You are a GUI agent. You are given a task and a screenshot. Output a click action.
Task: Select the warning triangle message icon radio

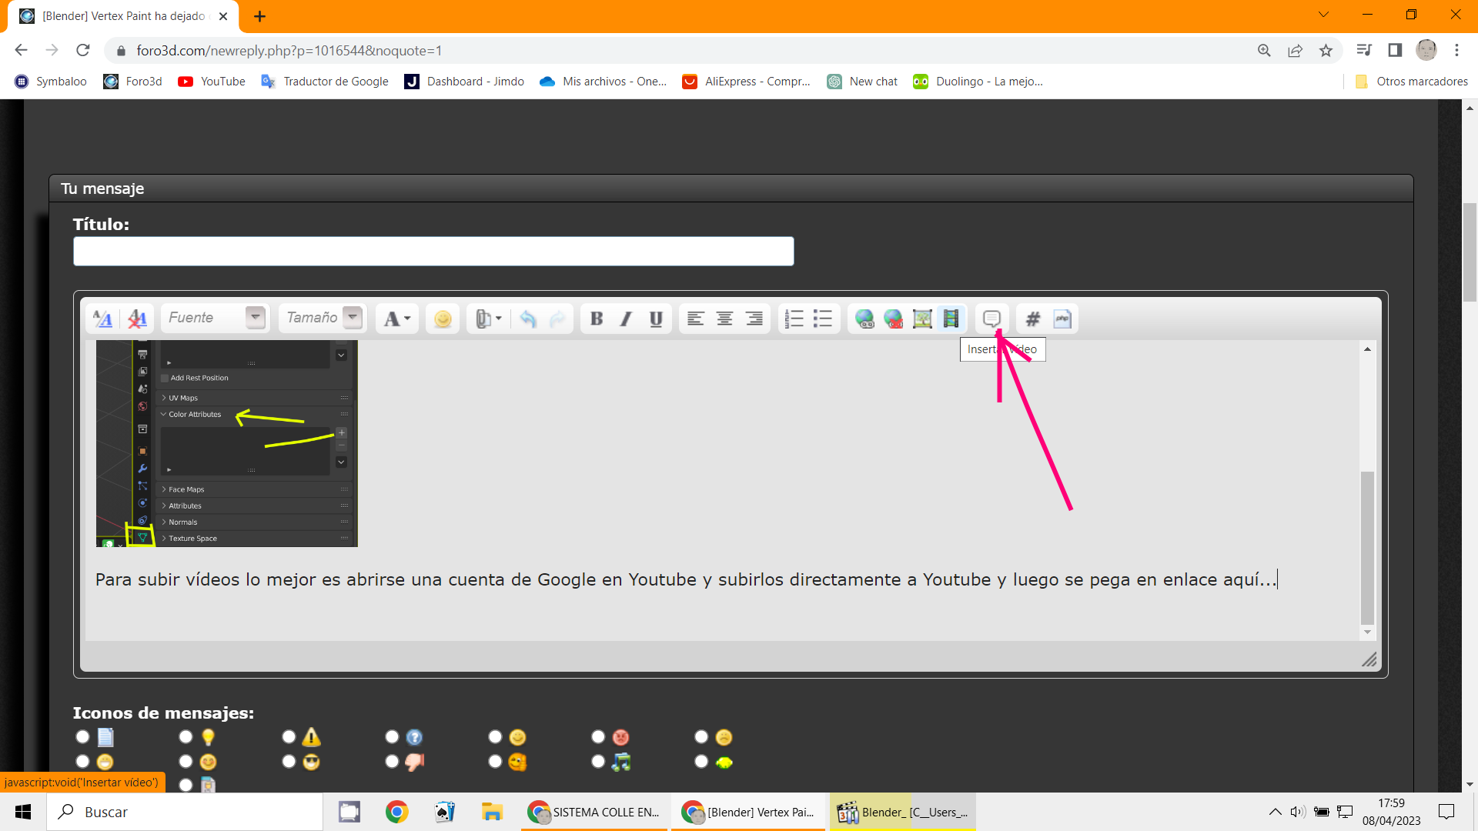(289, 737)
